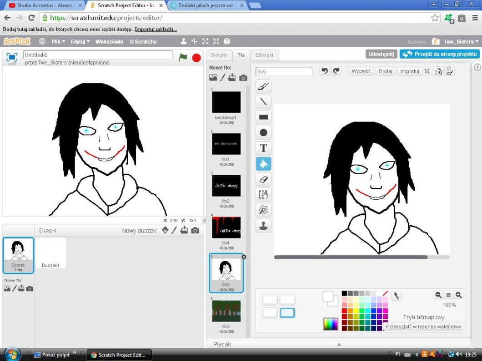Pick the eyedropper color picker
The height and width of the screenshot is (361, 482).
[x=397, y=296]
